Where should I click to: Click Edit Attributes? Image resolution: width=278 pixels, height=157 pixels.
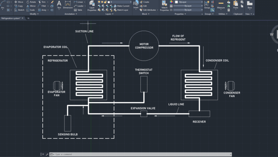148,10
